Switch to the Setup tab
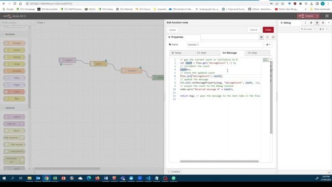The width and height of the screenshot is (332, 187). (182, 53)
